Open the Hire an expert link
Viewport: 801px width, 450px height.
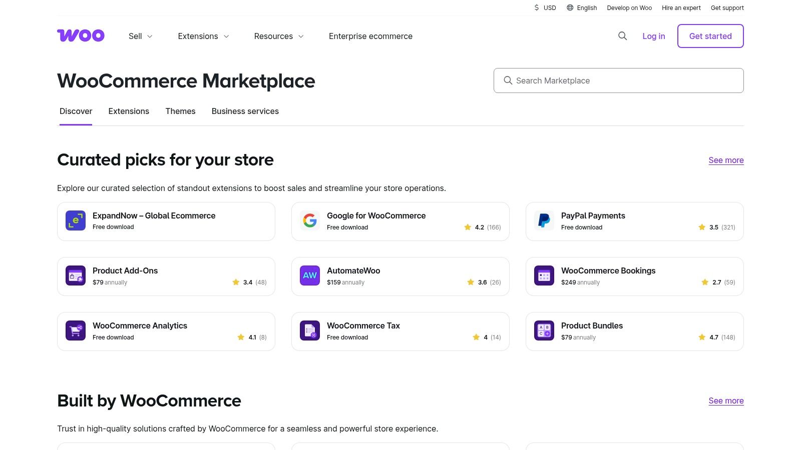(x=681, y=7)
